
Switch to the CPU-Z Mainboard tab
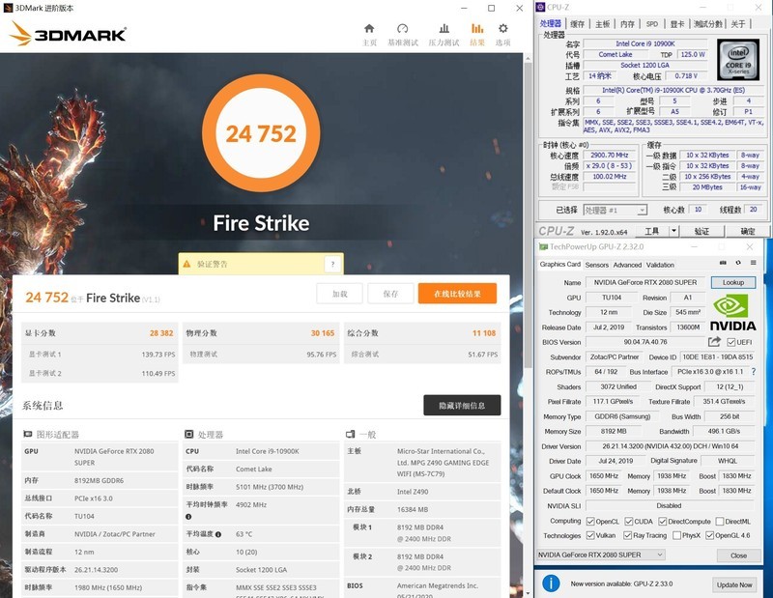(x=602, y=23)
